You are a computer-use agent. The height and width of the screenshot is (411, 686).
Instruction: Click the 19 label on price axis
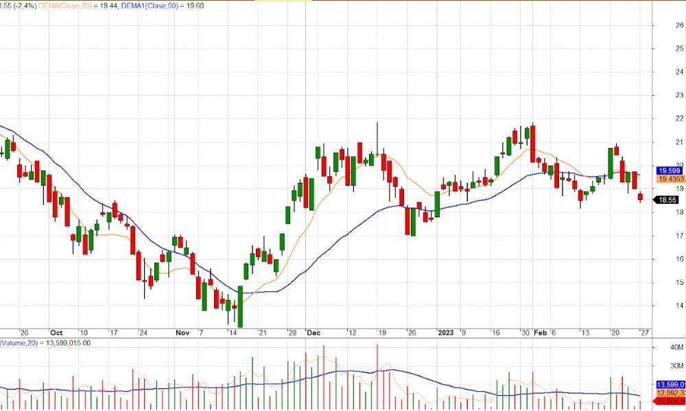click(679, 188)
